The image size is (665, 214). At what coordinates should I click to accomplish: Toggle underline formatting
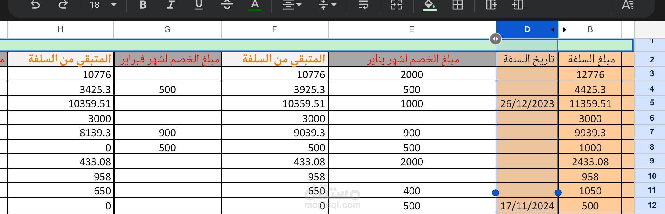199,5
